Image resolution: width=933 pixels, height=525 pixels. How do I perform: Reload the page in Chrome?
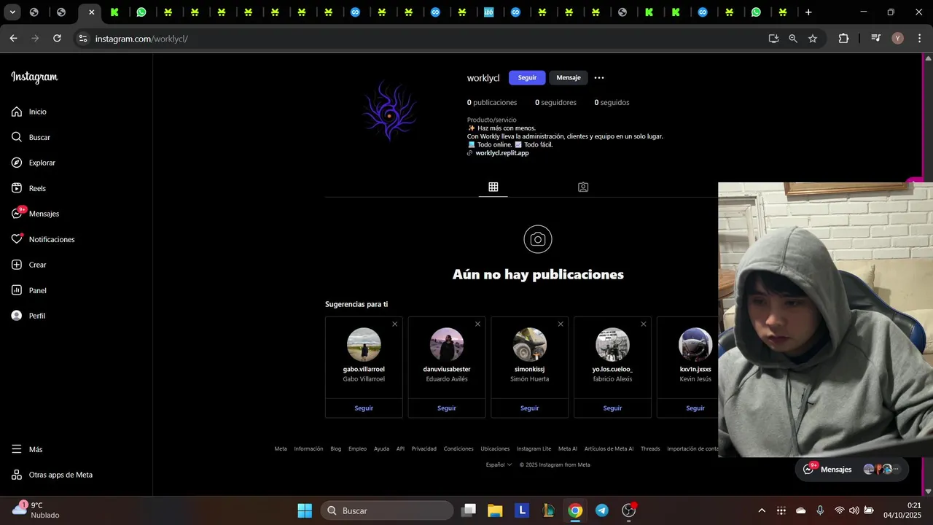coord(57,39)
